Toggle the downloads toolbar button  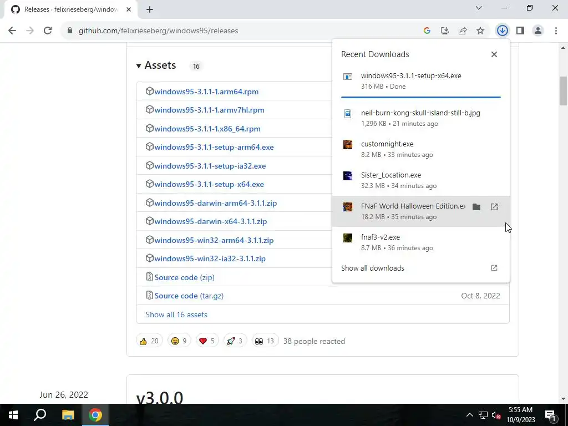point(502,31)
